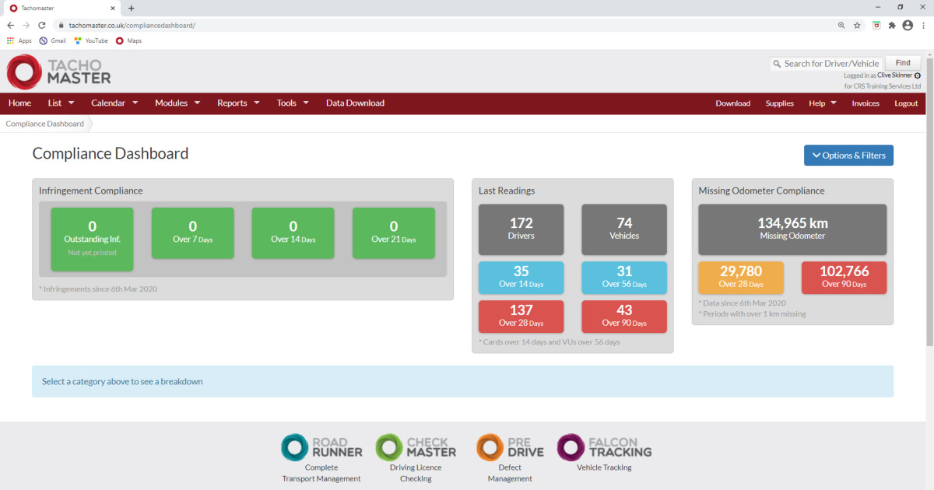
Task: Click the browser reload page icon
Action: coord(42,25)
